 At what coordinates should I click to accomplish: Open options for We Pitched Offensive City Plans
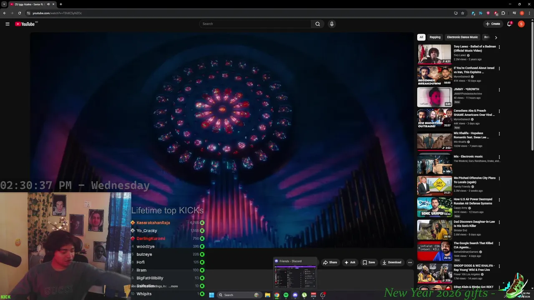(x=499, y=178)
